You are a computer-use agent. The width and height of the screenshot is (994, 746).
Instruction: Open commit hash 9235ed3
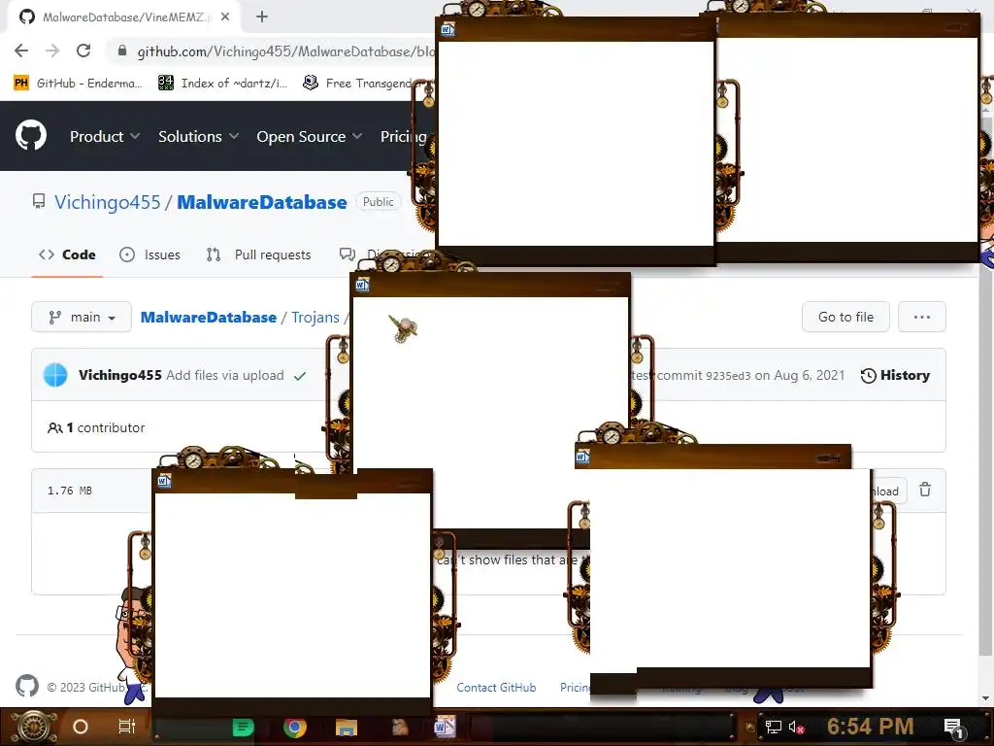click(x=728, y=376)
